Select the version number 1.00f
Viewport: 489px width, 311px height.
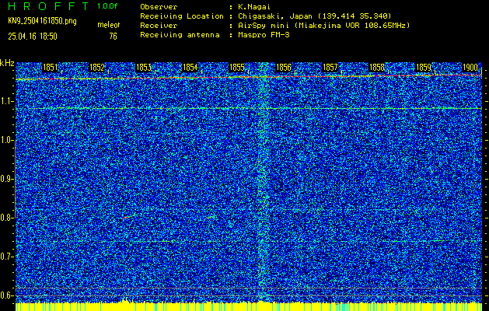coord(107,6)
